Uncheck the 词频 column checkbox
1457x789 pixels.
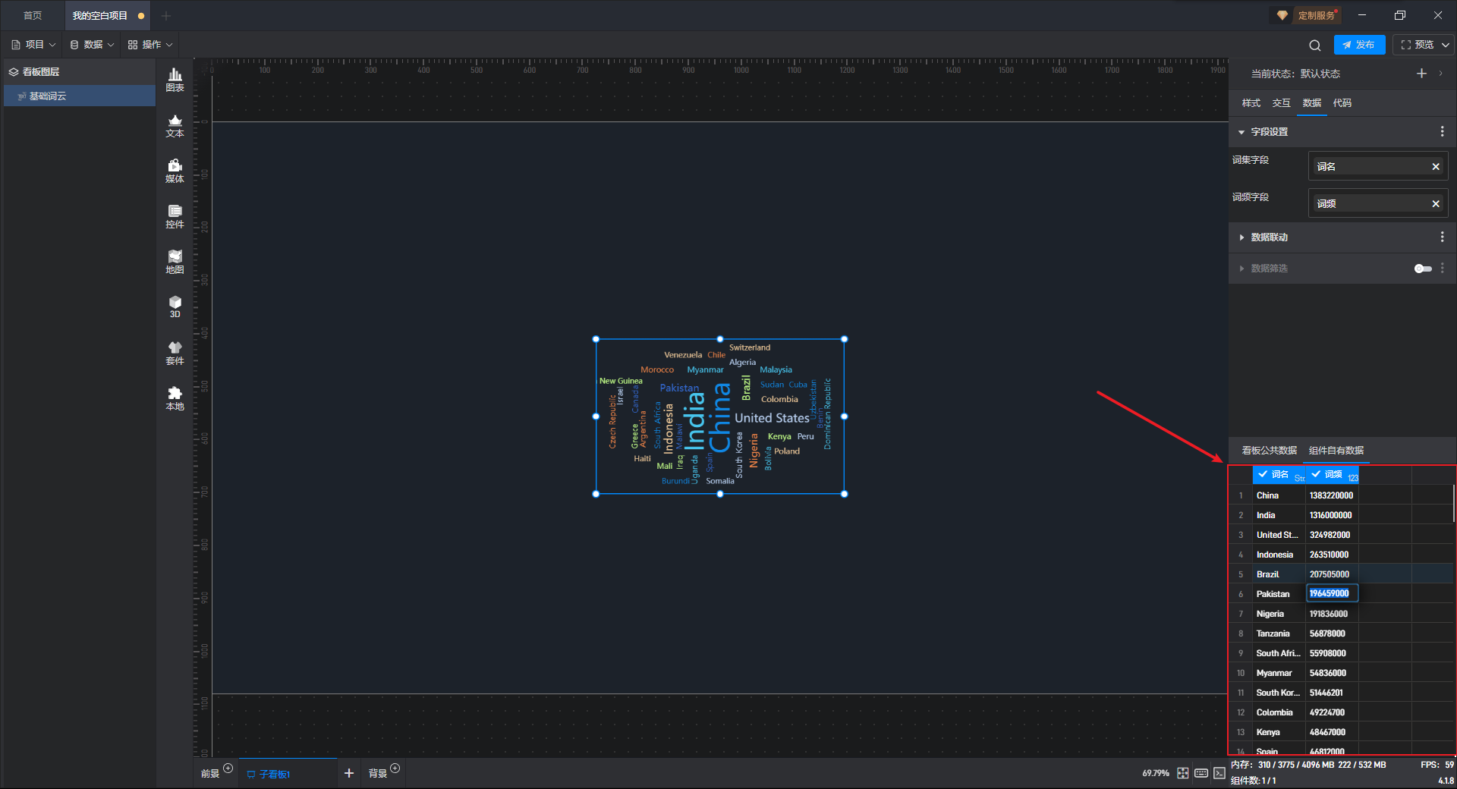[x=1316, y=474]
